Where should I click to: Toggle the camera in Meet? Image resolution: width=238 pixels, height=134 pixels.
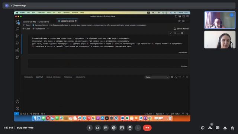(x=97, y=128)
